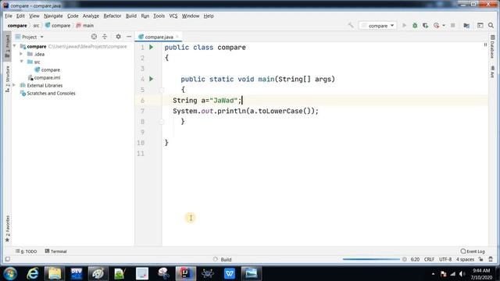Viewport: 500px width, 281px height.
Task: Open Internet Explorer from taskbar
Action: click(x=33, y=273)
